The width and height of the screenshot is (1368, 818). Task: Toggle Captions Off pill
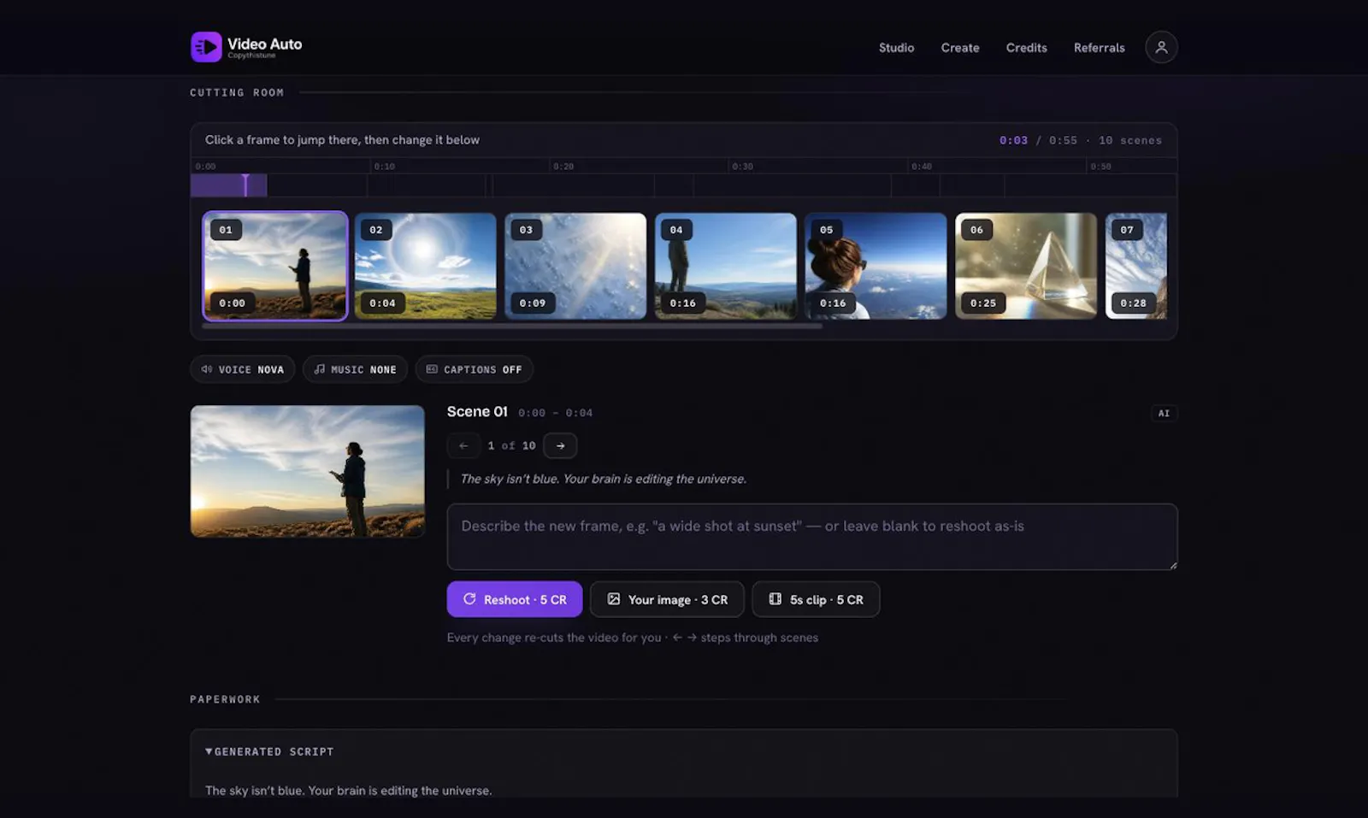(475, 369)
